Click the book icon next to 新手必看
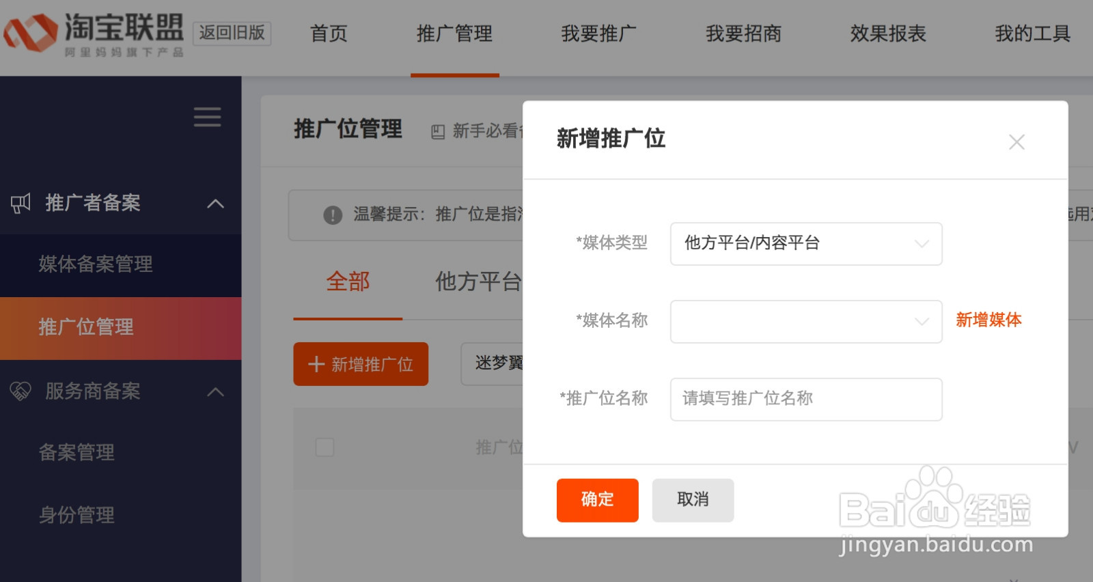Viewport: 1093px width, 582px height. coord(438,132)
